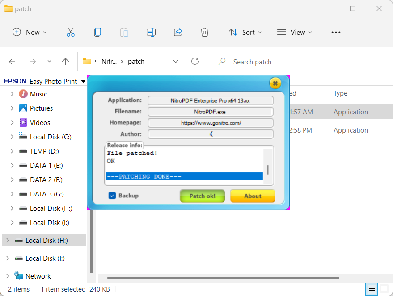Click the Type column header

[x=340, y=93]
